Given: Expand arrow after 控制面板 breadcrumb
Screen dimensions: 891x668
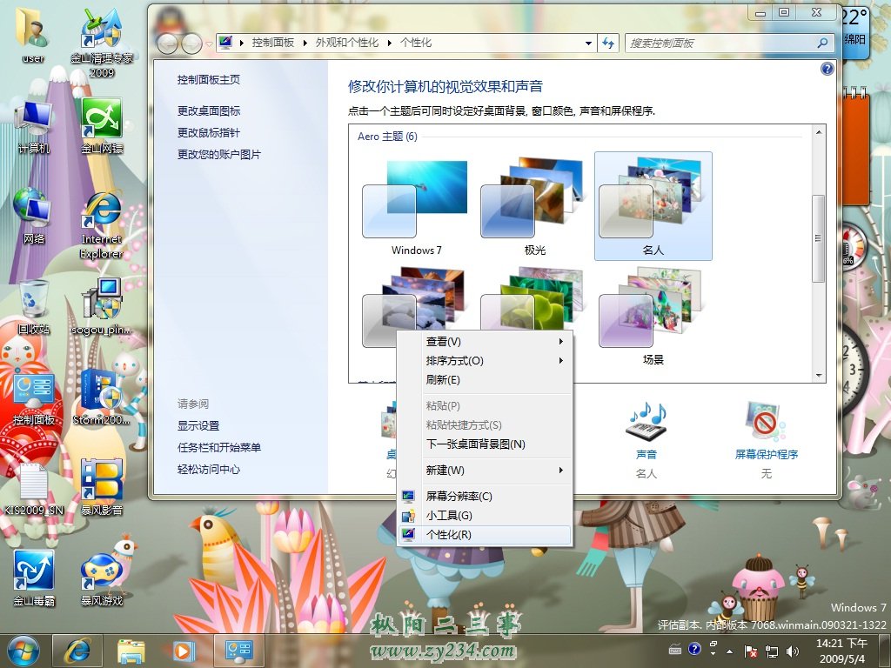Looking at the screenshot, I should (x=305, y=43).
